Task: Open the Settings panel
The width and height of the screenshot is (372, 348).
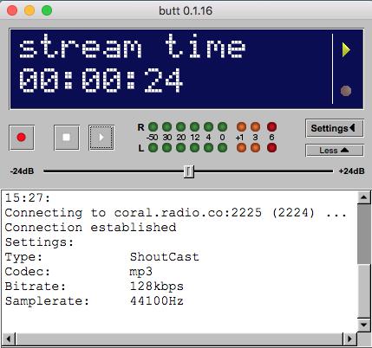Action: [x=335, y=128]
